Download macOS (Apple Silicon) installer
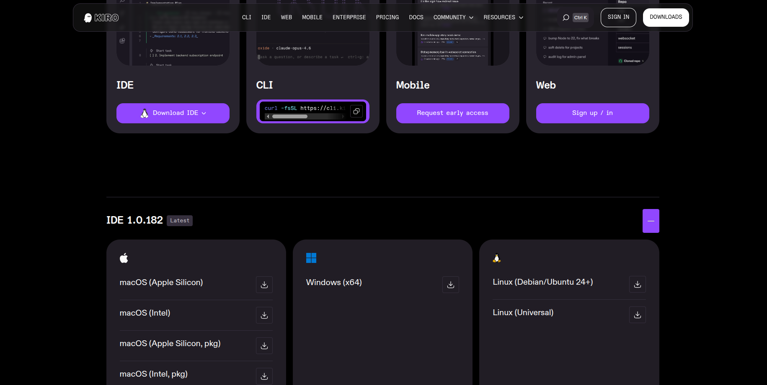The height and width of the screenshot is (385, 767). [264, 285]
